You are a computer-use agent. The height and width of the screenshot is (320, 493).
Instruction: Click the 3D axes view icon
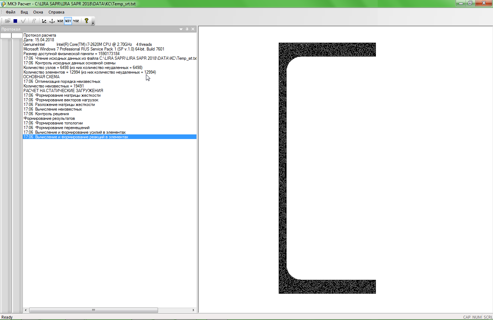coord(52,21)
